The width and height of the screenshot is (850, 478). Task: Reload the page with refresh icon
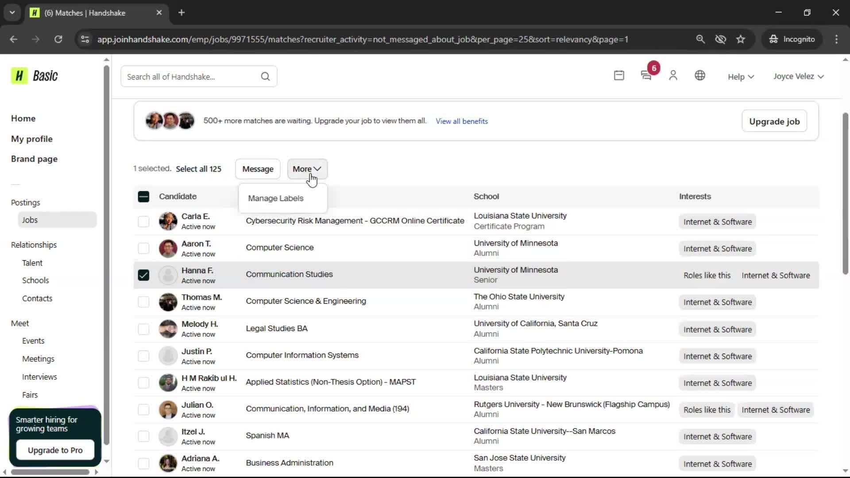[58, 39]
